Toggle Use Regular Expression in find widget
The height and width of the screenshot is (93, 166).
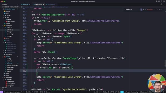coord(146,10)
